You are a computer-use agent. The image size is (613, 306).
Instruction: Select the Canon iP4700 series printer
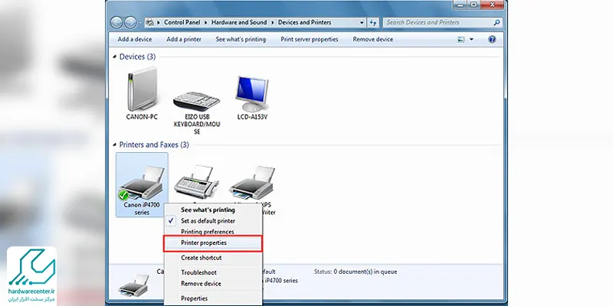143,184
